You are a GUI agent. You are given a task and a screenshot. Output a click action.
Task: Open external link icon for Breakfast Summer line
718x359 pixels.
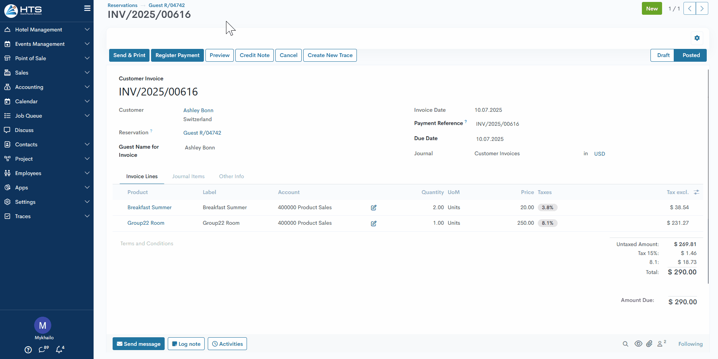pyautogui.click(x=374, y=208)
